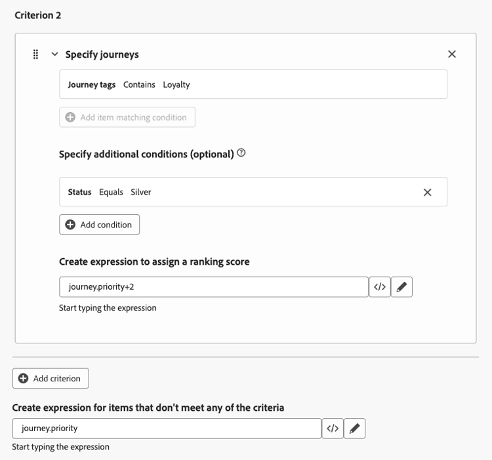Collapse the Specify journeys section

(54, 54)
